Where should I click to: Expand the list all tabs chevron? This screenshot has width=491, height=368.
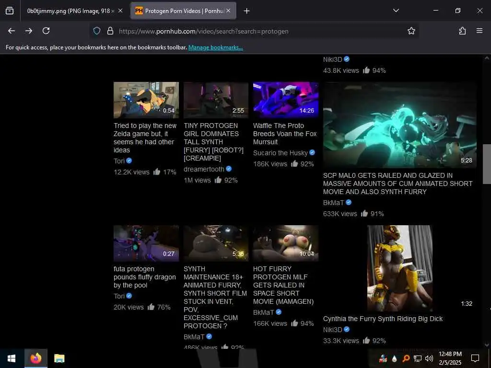pyautogui.click(x=396, y=11)
